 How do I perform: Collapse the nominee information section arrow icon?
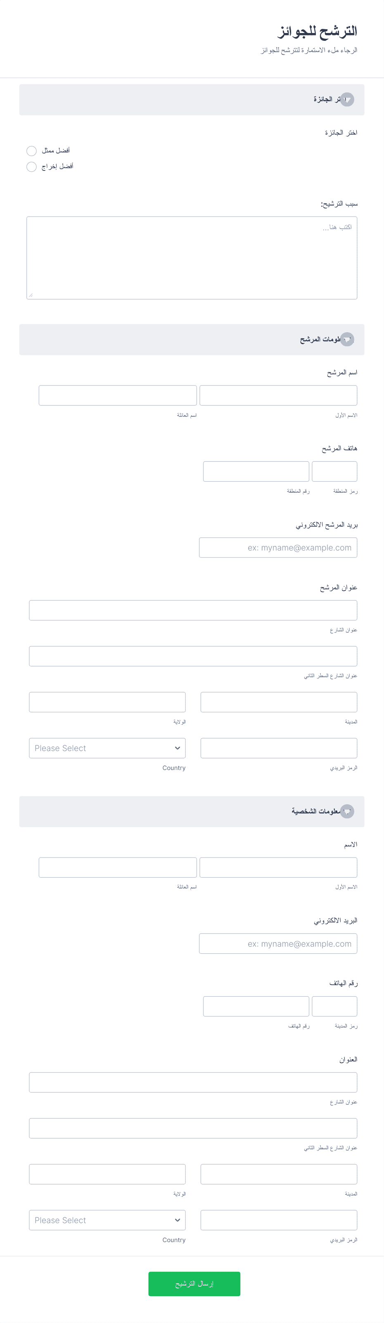click(x=347, y=340)
